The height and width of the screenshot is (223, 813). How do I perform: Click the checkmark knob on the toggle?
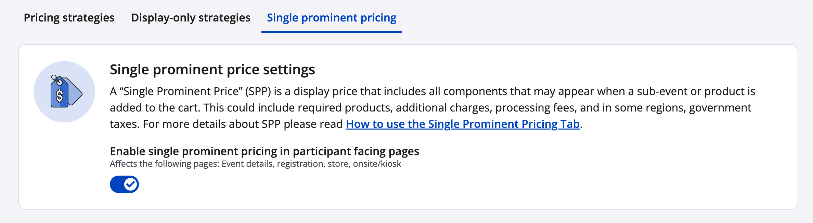[131, 184]
